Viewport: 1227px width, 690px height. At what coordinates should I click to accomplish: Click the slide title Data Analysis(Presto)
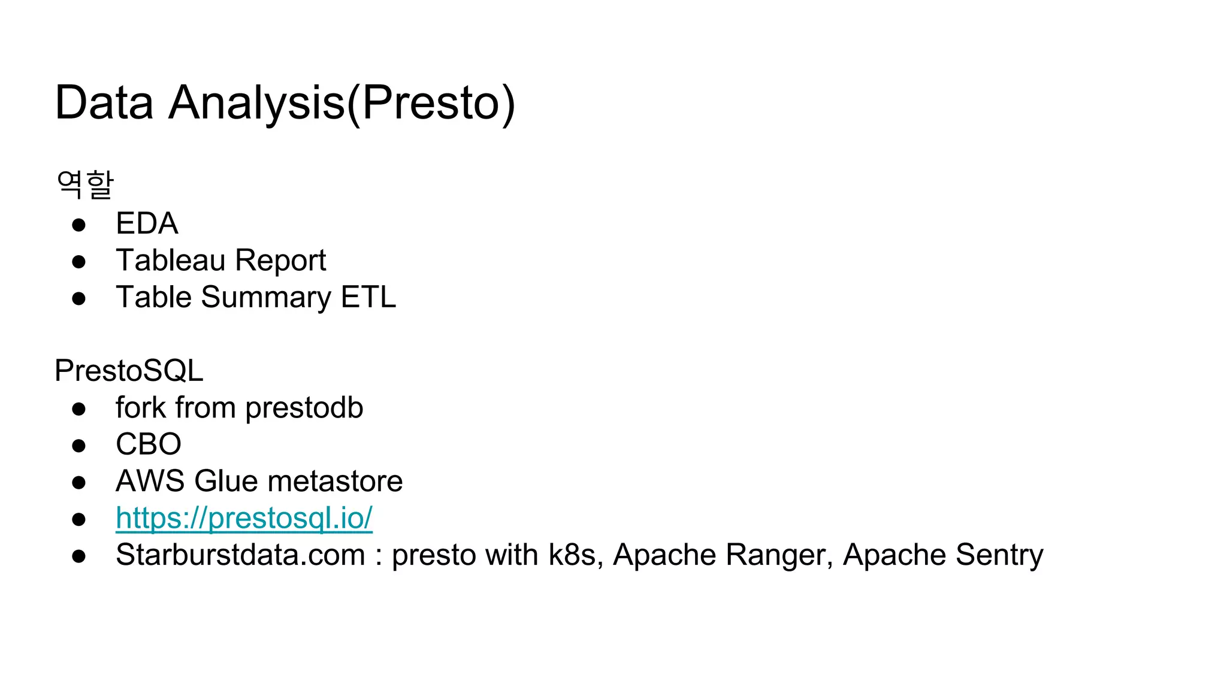(285, 103)
